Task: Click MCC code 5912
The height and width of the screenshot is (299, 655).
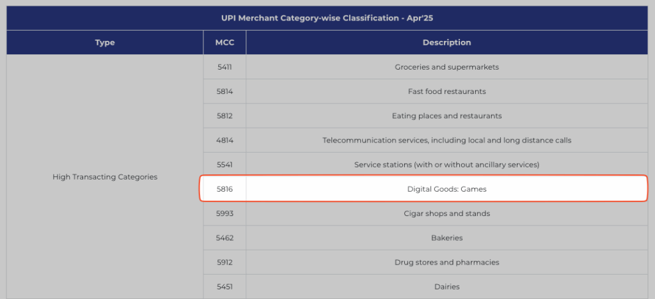Action: [225, 263]
